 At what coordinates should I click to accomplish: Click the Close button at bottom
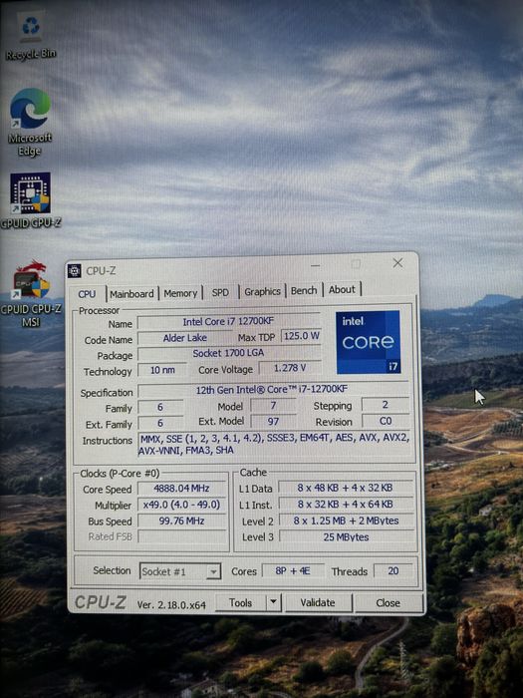(388, 602)
